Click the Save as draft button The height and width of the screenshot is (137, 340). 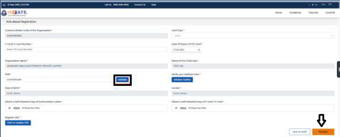tap(299, 132)
